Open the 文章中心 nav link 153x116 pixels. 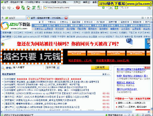[64, 22]
